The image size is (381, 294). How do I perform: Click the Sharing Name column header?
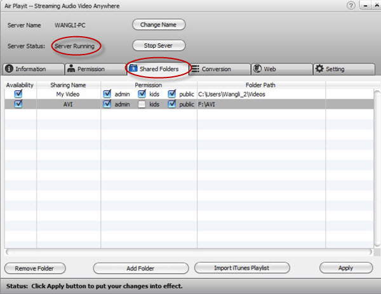69,85
